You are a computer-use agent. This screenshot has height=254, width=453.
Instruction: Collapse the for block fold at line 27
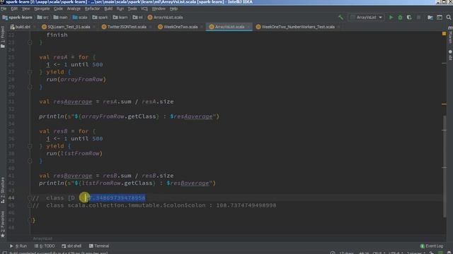[30, 72]
